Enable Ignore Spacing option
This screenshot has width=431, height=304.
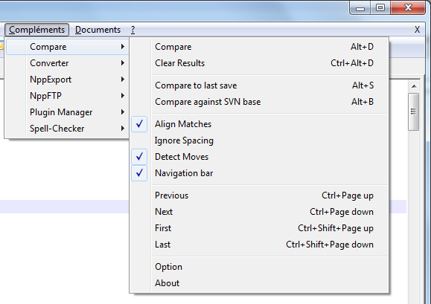point(259,140)
